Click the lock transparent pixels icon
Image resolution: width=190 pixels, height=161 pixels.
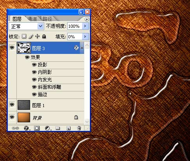(x=24, y=36)
